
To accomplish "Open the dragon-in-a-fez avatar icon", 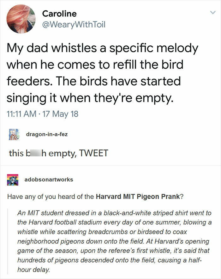I will click(x=12, y=134).
